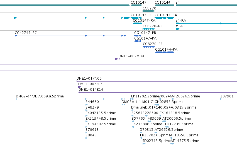Click the DME1-014E14 start arrow glyph
The image size is (237, 145).
click(x=79, y=92)
